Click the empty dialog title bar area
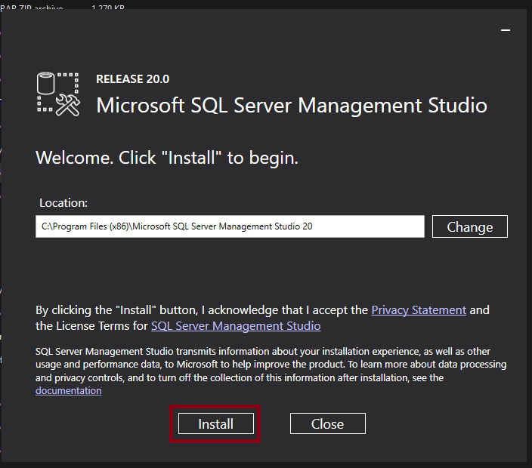Viewport: 532px width, 468px height. (249, 29)
